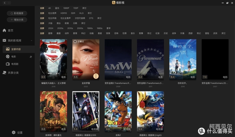Open 变形金刚2 Transformers poster
235x137 pixels.
(118, 59)
